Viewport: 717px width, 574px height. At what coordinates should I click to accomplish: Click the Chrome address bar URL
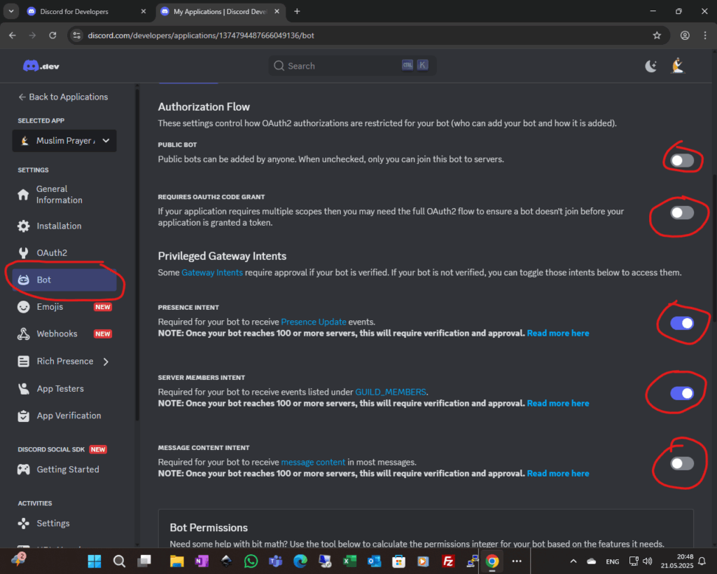click(201, 35)
